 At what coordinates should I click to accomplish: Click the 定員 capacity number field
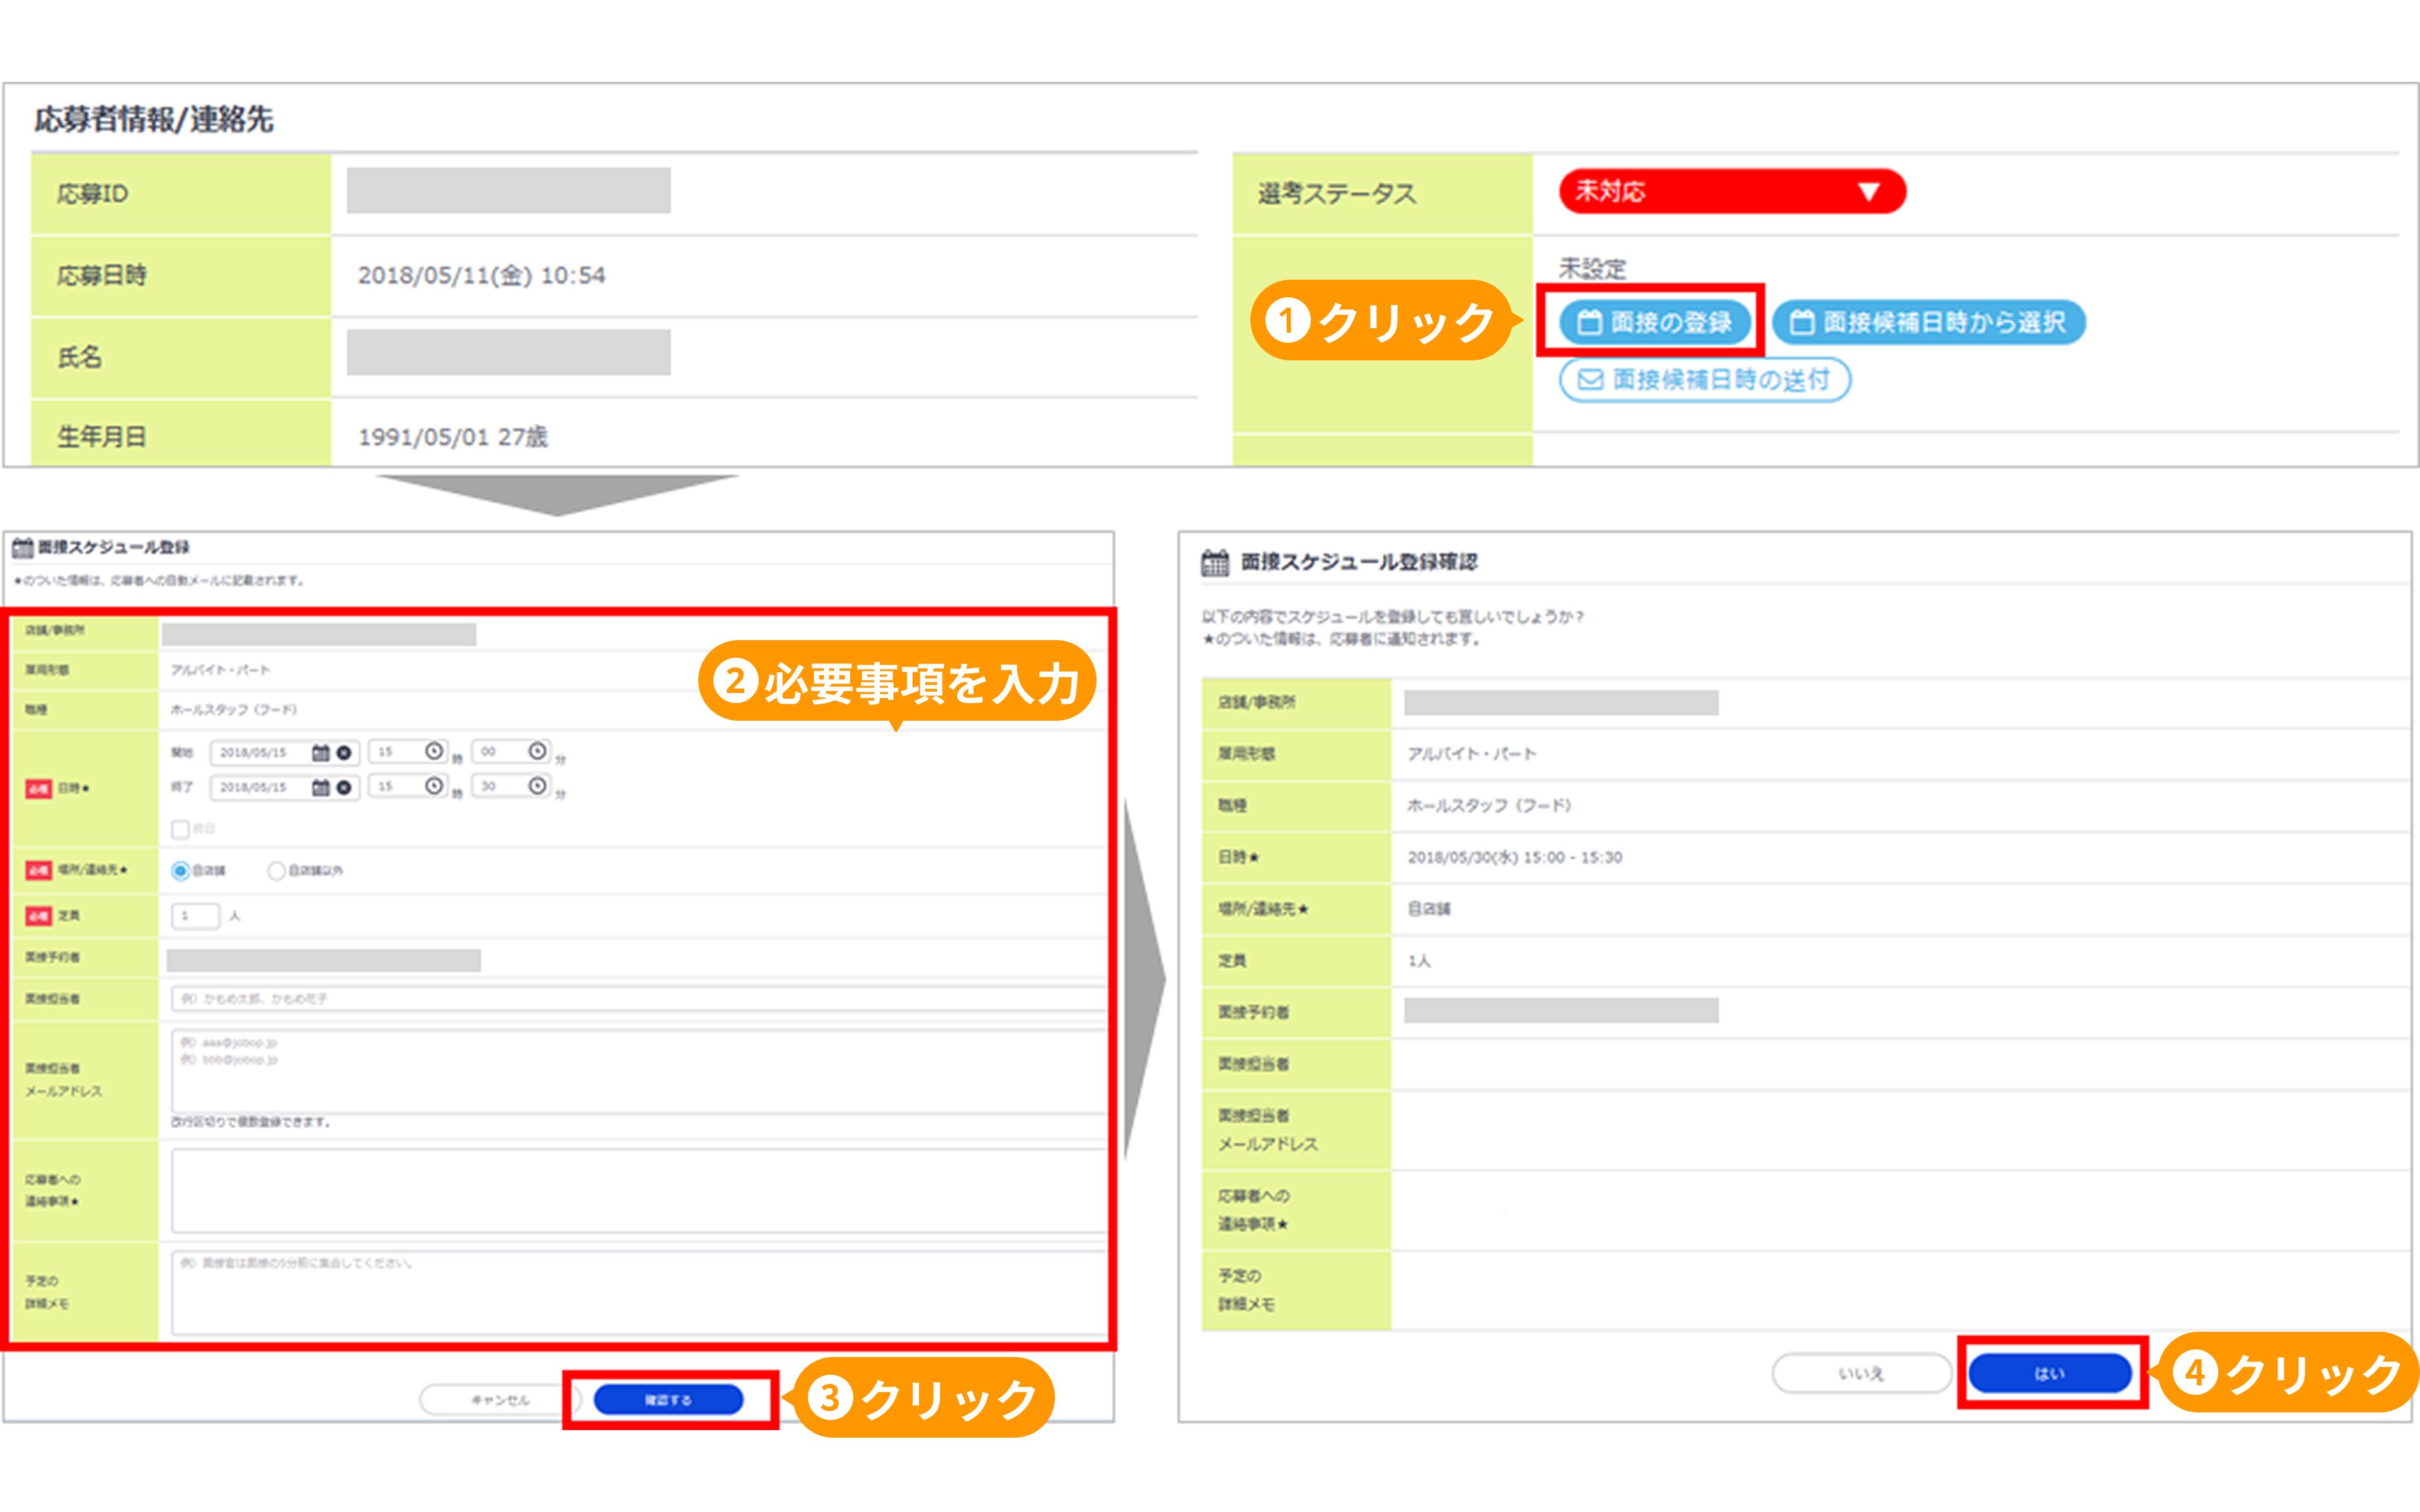[x=195, y=915]
